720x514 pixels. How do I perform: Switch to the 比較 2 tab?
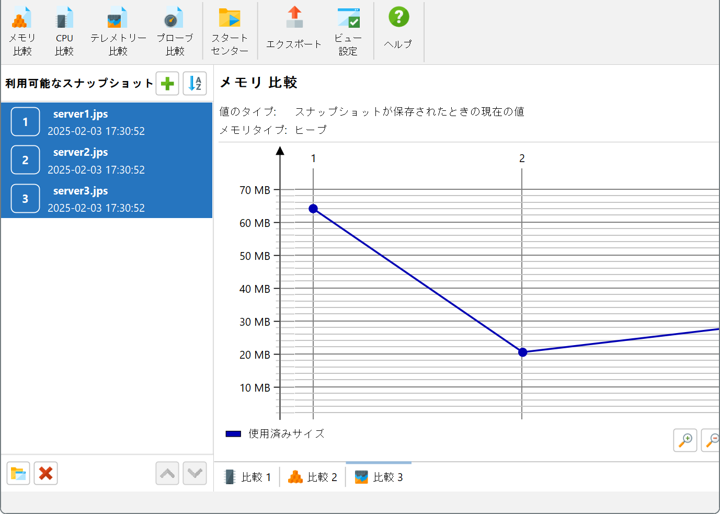click(x=313, y=477)
